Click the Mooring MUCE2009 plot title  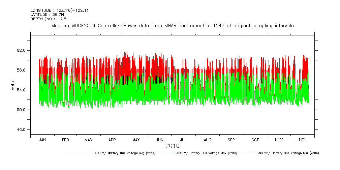[172, 26]
